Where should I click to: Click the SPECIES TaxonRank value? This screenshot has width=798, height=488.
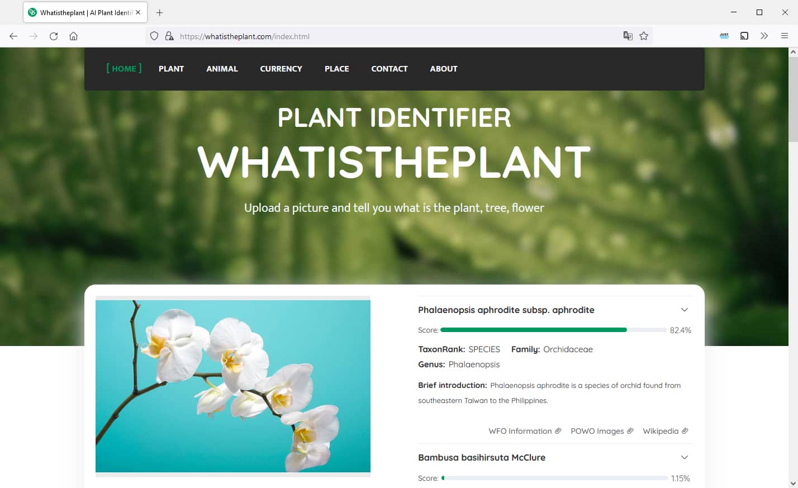pyautogui.click(x=484, y=349)
